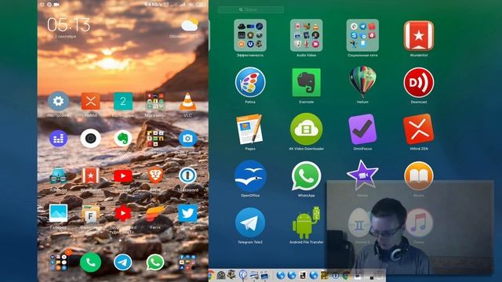
Task: Launch the white round camera app on phone
Action: 91,139
